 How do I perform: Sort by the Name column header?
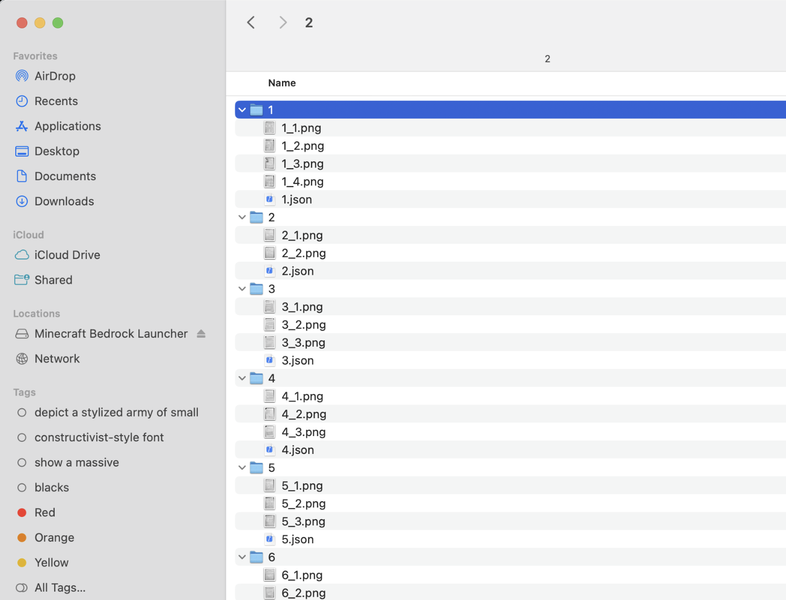[x=282, y=83]
